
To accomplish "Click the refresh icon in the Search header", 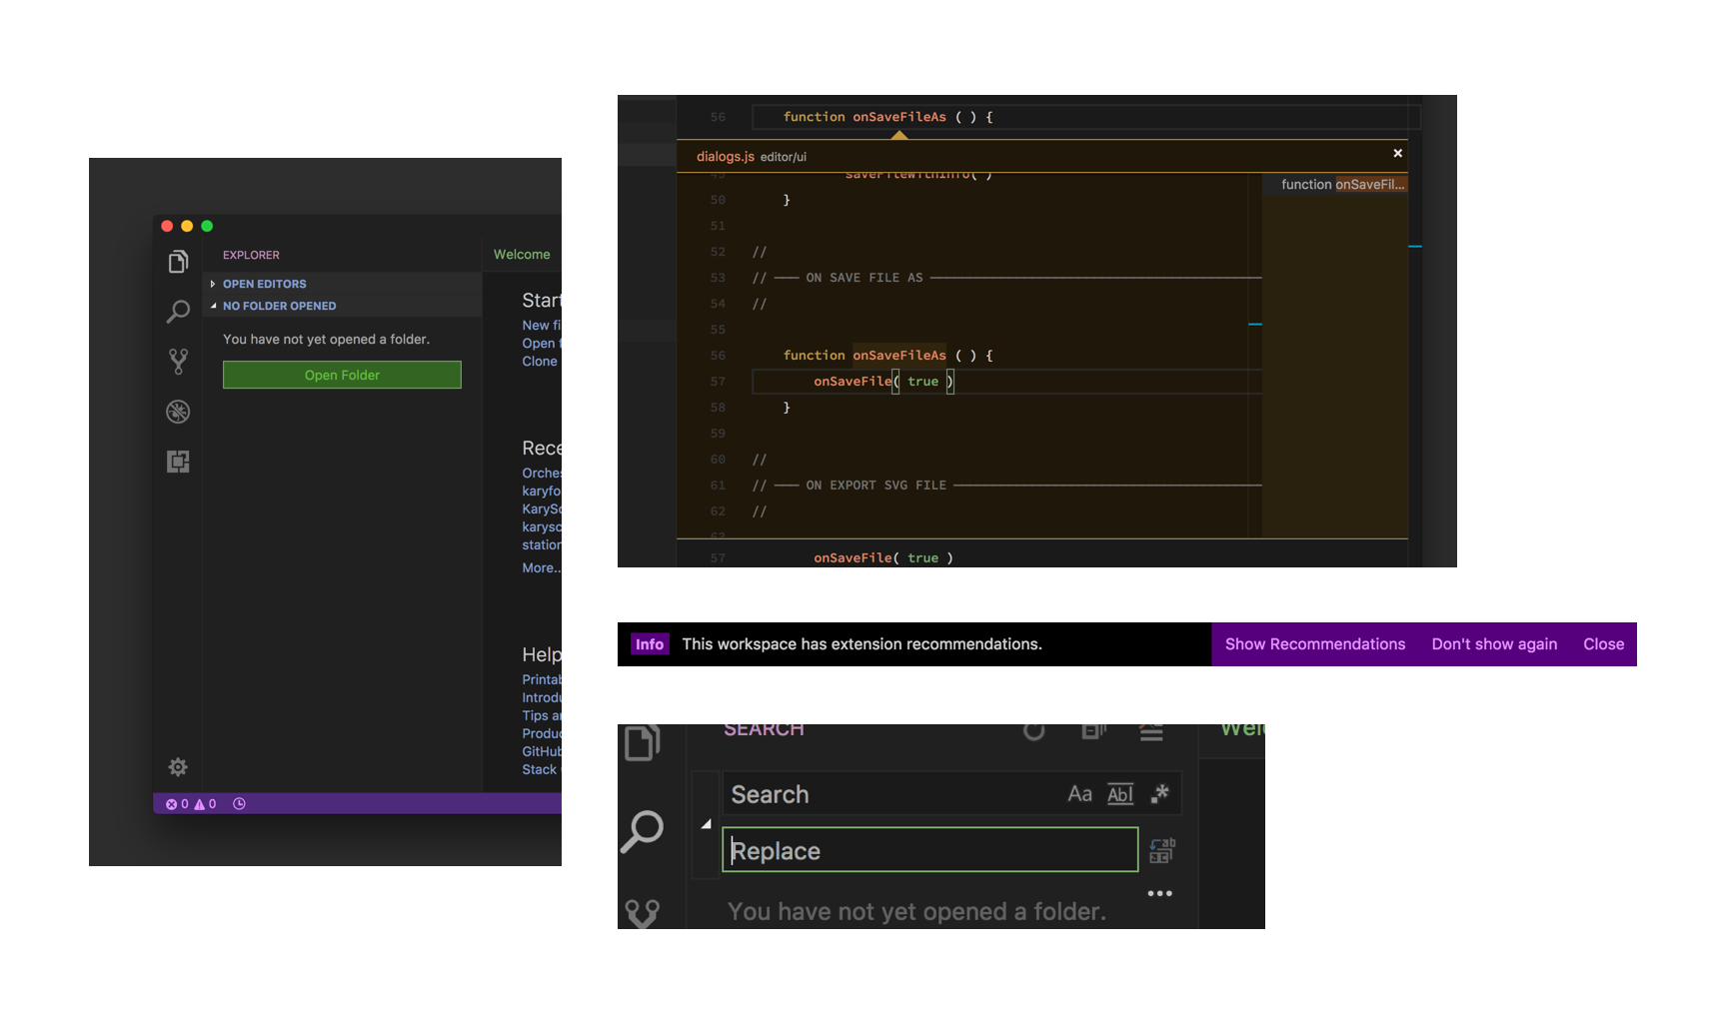I will [1033, 730].
